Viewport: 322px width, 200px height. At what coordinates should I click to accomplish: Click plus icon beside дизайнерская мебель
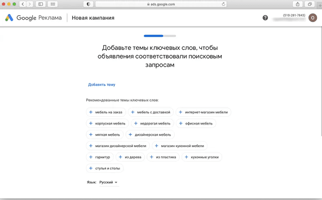[x=130, y=134]
